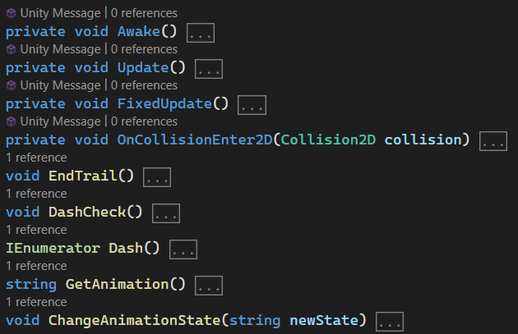Image resolution: width=518 pixels, height=334 pixels.
Task: Expand the collapsed OnCollisionEnter2D method body
Action: [493, 142]
